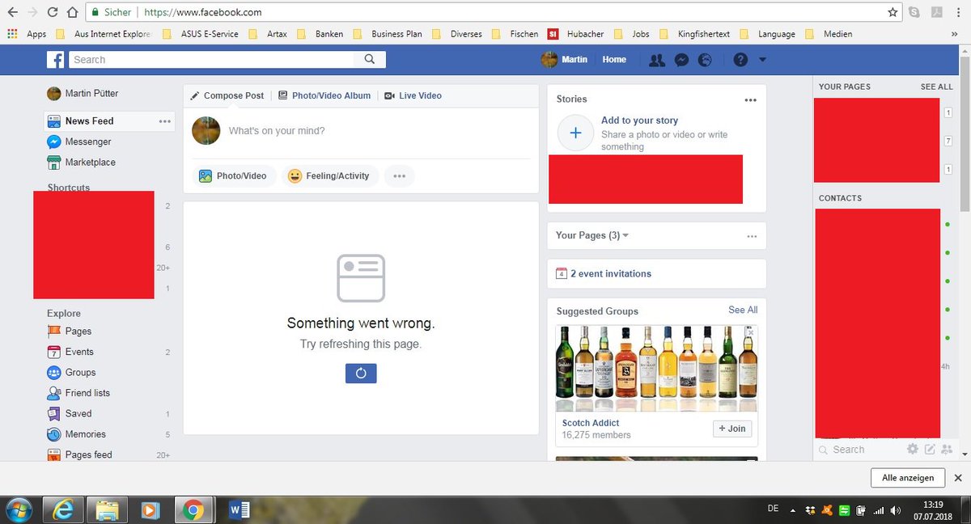This screenshot has width=971, height=524.
Task: Open News Feed options ellipsis
Action: click(x=165, y=121)
